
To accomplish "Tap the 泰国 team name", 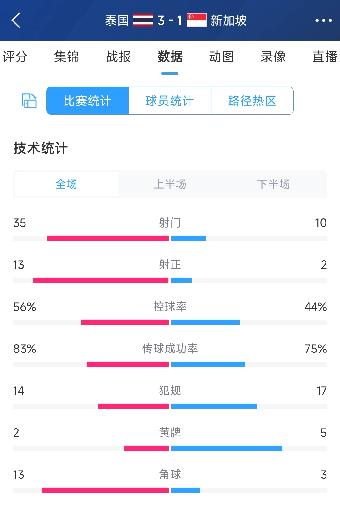I will point(117,21).
